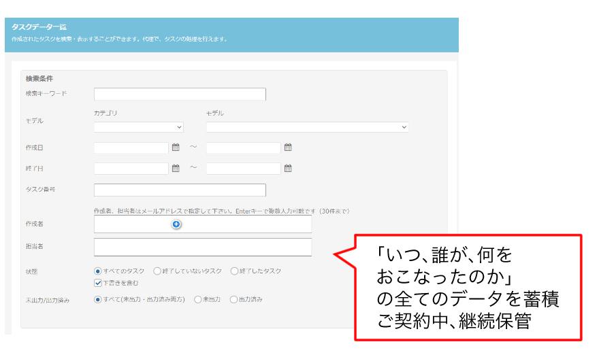Focus the 終了日 start date field

click(131, 169)
